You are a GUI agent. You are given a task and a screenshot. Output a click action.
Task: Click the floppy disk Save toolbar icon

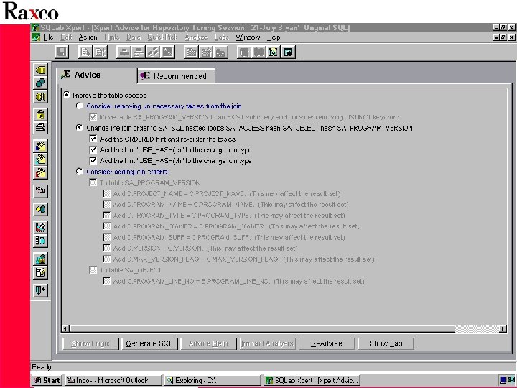[62, 52]
